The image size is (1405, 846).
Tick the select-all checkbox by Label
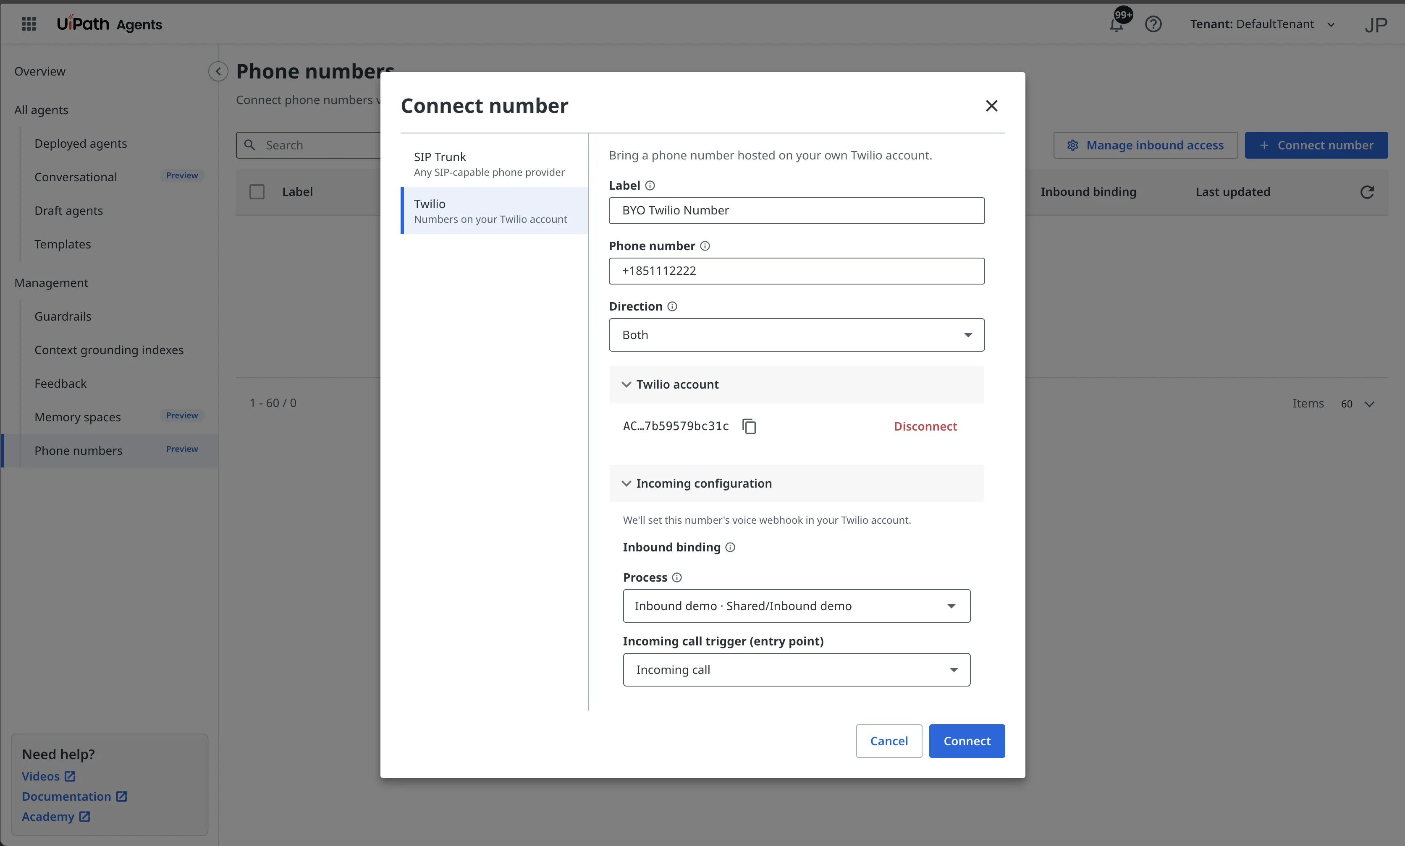point(257,192)
